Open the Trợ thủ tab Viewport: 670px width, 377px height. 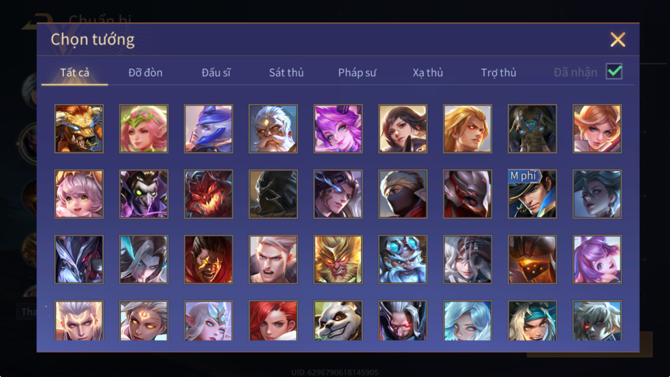pyautogui.click(x=498, y=72)
